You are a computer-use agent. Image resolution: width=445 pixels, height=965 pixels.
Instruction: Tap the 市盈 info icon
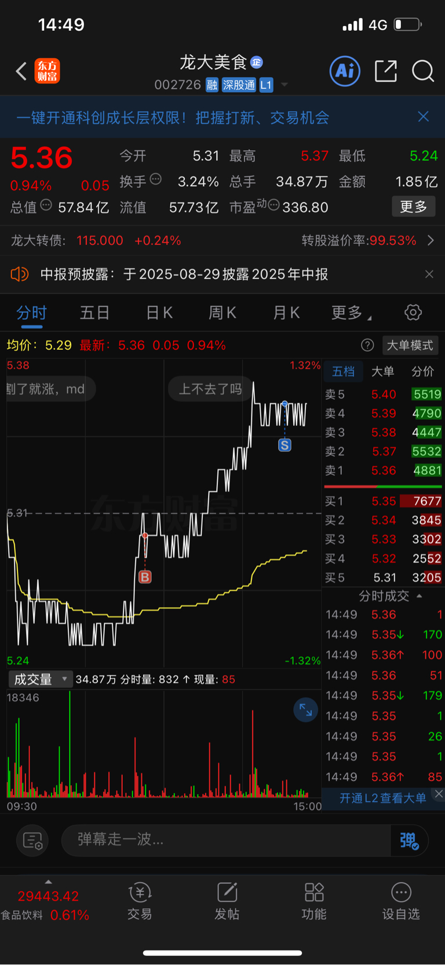click(x=274, y=205)
